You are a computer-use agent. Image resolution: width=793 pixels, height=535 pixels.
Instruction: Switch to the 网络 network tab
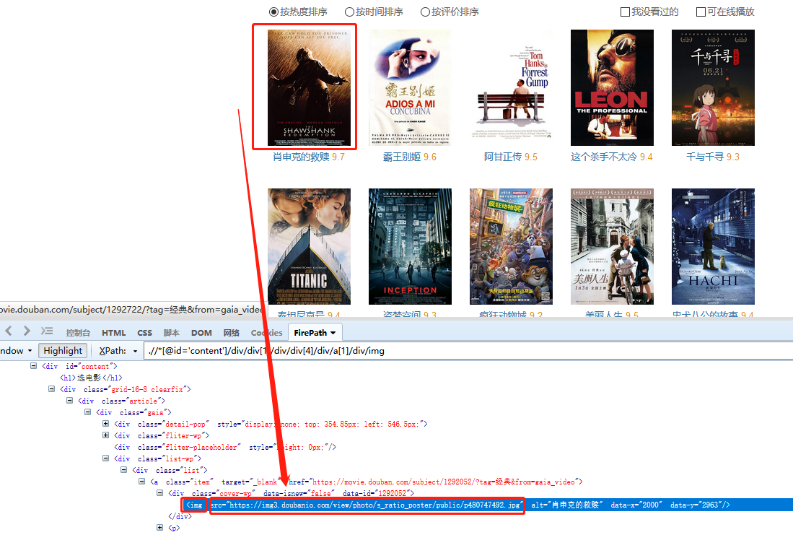pyautogui.click(x=231, y=333)
